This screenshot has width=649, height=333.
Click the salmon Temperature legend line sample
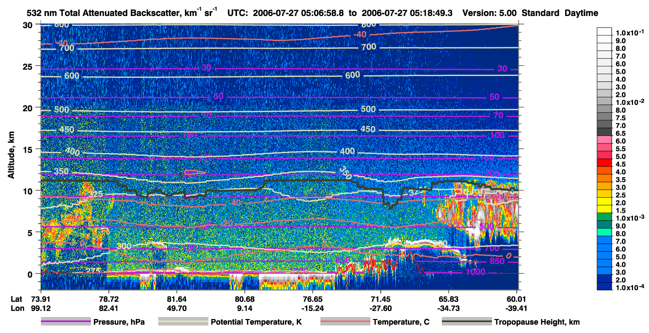tap(345, 322)
